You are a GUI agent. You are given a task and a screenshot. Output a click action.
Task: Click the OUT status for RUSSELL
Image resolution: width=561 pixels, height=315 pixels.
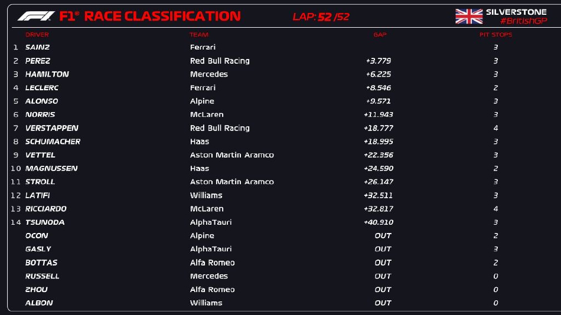pos(383,276)
